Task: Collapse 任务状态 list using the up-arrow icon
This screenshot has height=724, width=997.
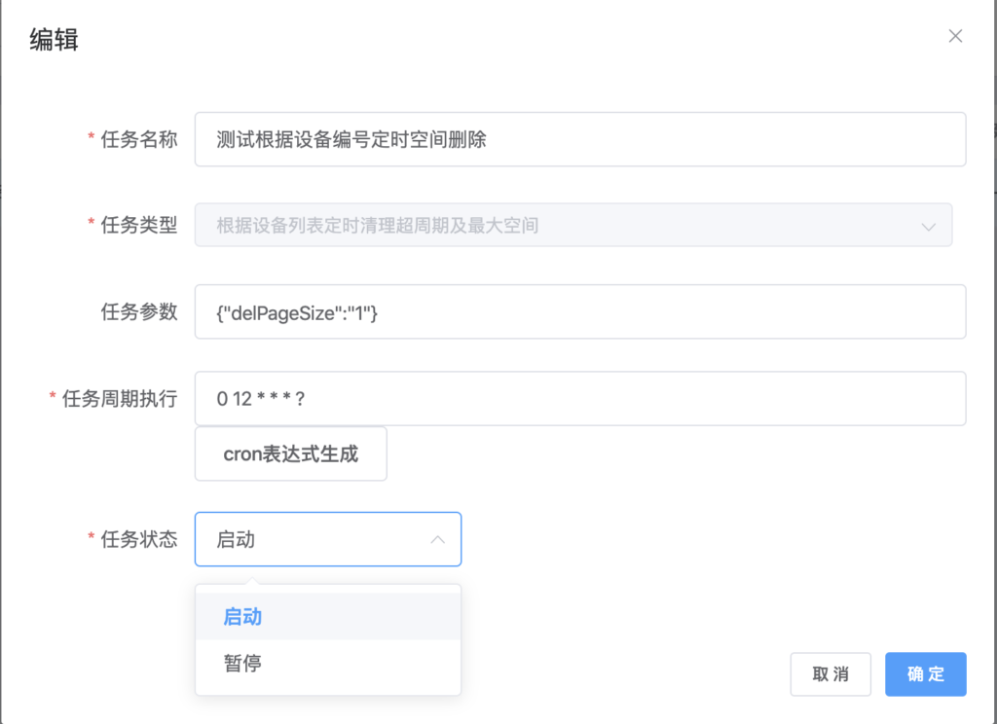Action: (438, 539)
